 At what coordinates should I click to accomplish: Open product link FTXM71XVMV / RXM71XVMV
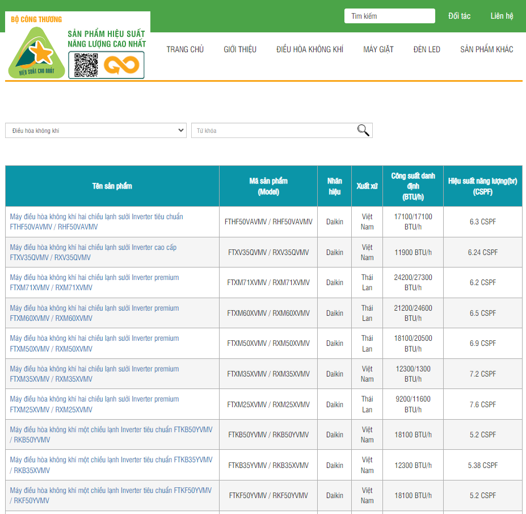click(94, 282)
